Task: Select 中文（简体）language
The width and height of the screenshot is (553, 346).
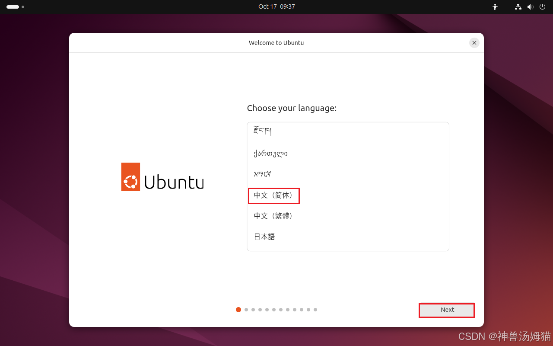Action: 348,195
